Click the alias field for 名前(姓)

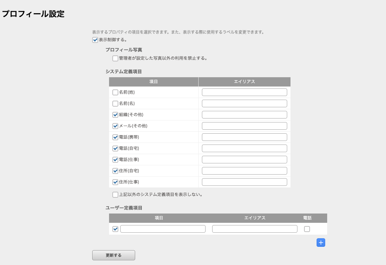[244, 92]
